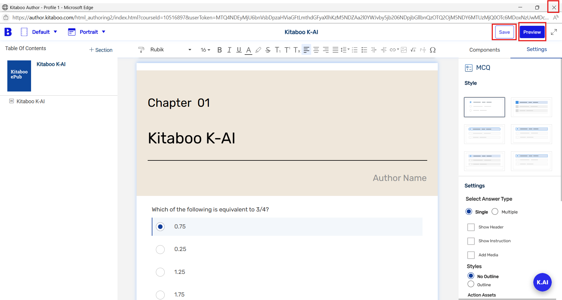Click the paragraph spacing icon

(423, 50)
